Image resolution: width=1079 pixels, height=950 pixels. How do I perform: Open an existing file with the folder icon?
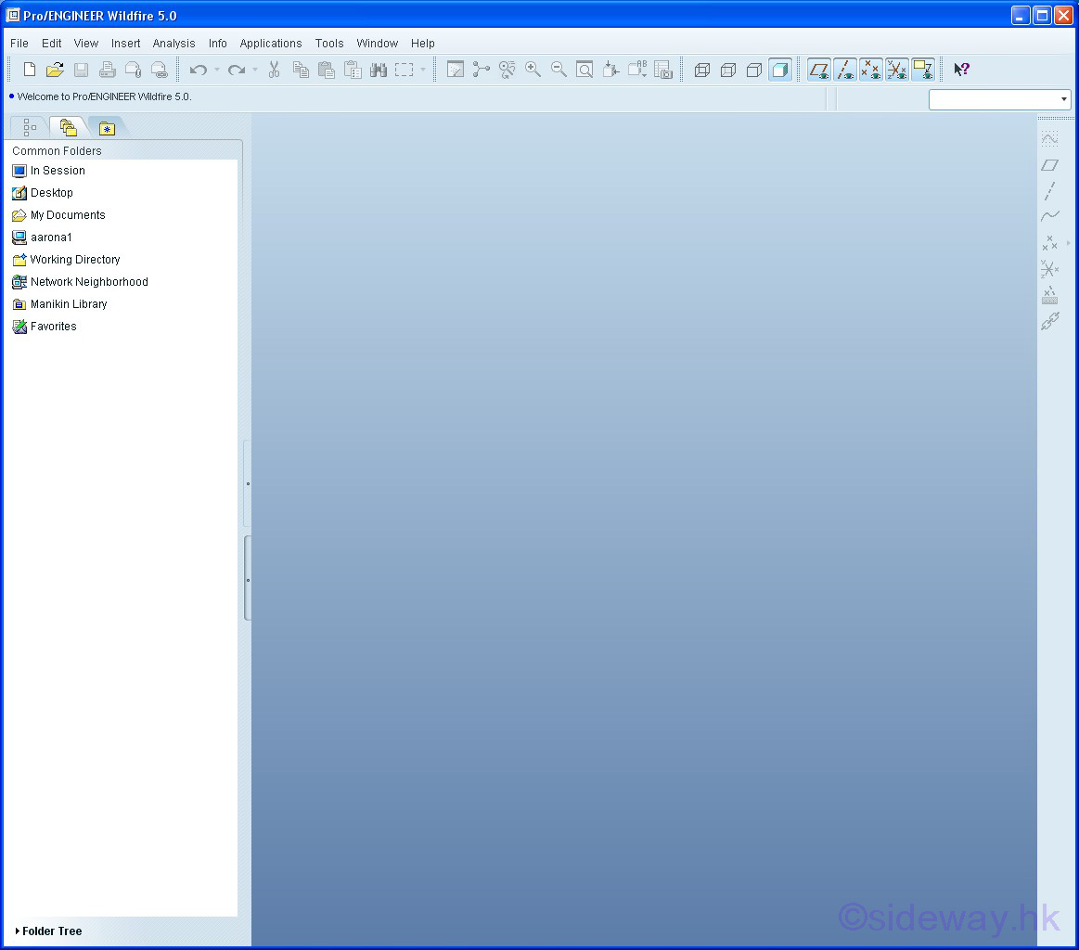tap(55, 70)
